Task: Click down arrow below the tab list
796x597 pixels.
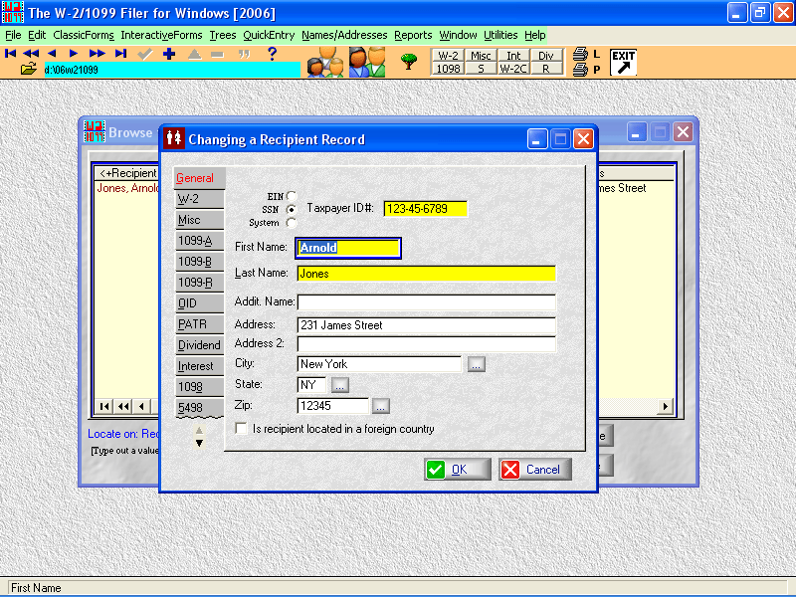Action: pyautogui.click(x=199, y=443)
